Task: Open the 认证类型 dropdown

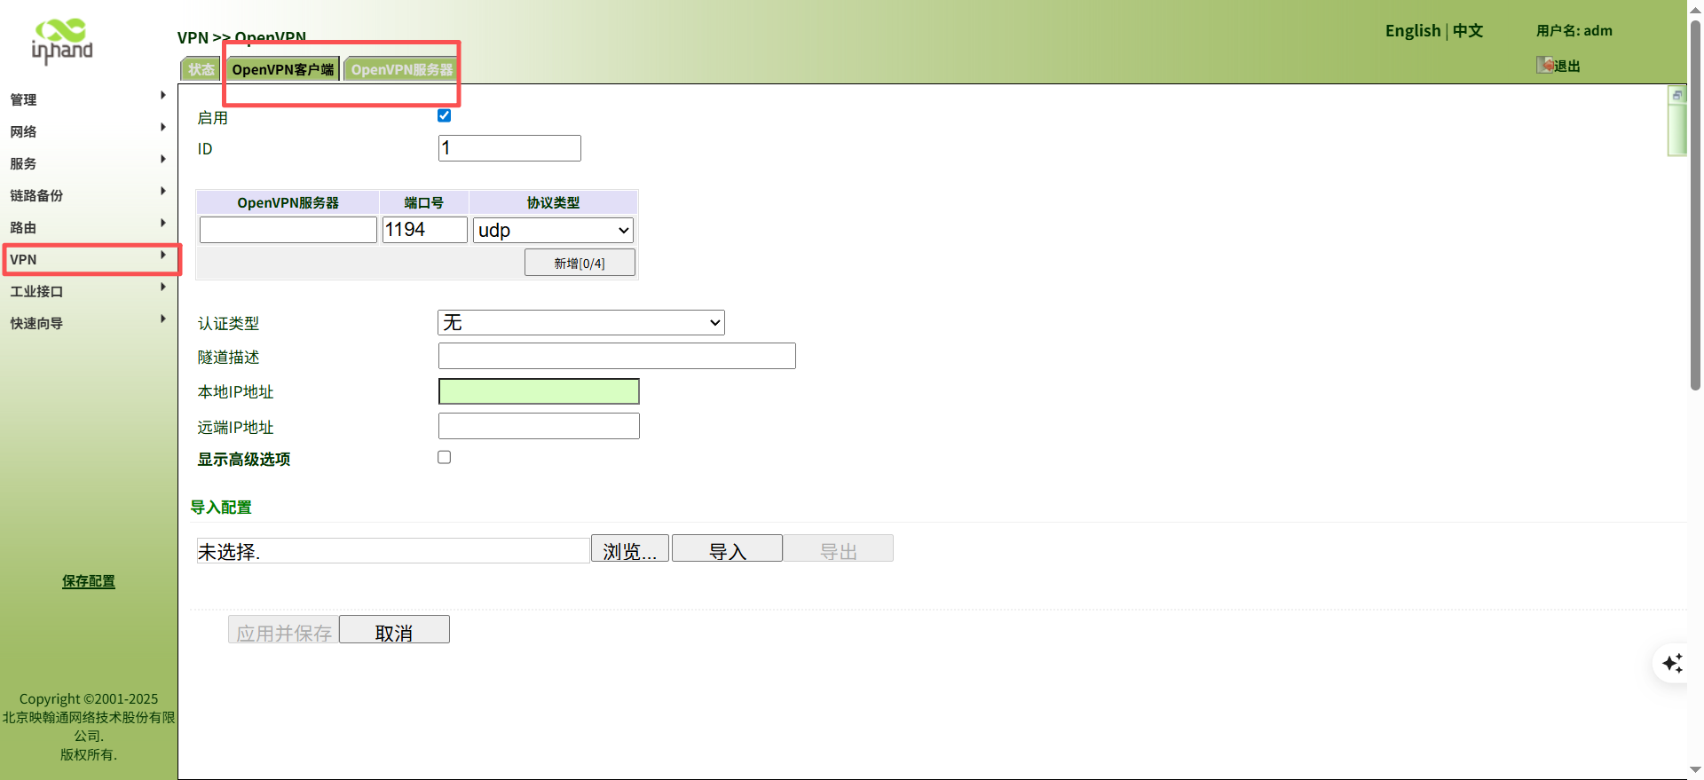Action: click(580, 322)
